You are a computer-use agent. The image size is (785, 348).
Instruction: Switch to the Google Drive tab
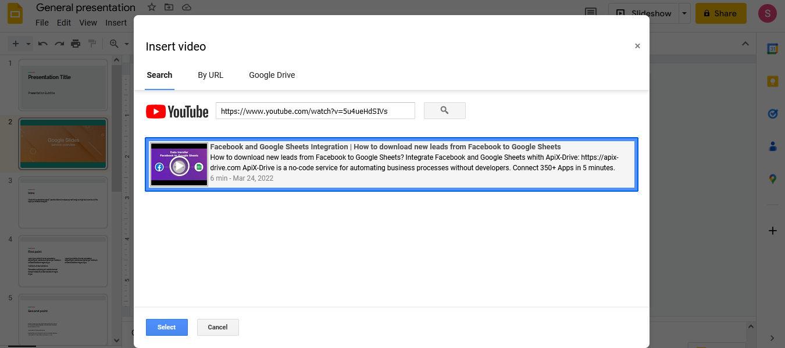tap(272, 75)
